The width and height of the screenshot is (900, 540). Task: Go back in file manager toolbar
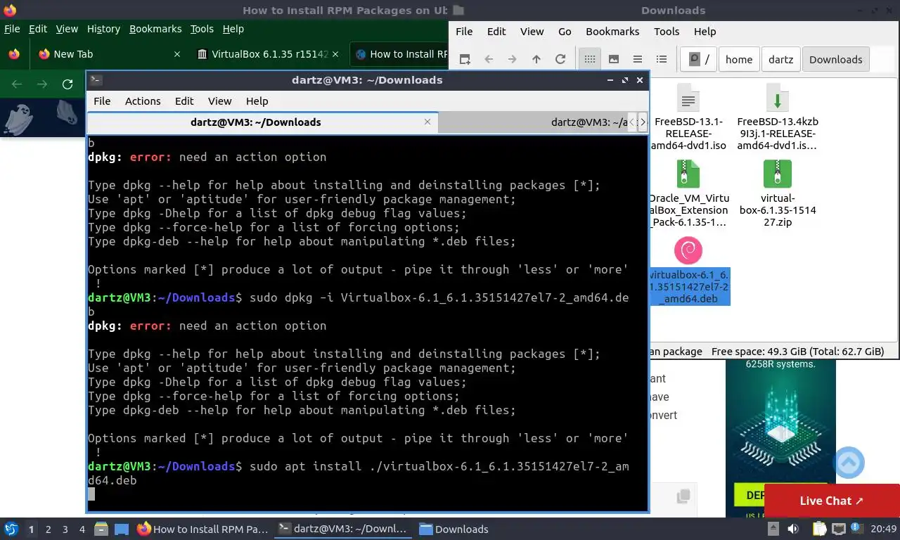tap(489, 59)
